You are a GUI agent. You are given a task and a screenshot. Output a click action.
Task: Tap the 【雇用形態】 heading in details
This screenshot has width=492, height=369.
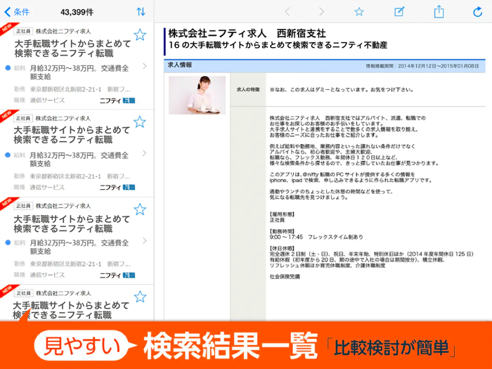(x=282, y=214)
